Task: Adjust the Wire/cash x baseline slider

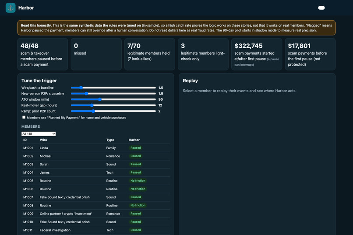Action: pyautogui.click(x=113, y=88)
